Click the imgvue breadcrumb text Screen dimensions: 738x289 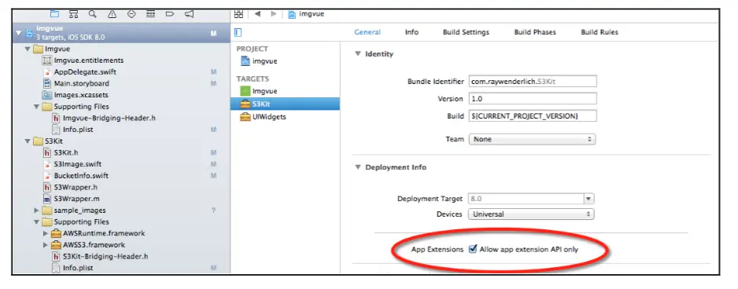(312, 14)
